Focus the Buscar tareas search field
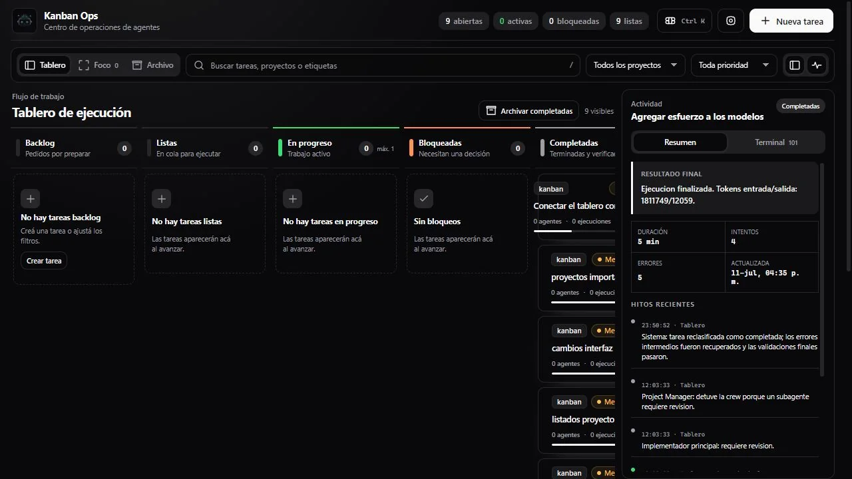Image resolution: width=852 pixels, height=479 pixels. click(383, 65)
